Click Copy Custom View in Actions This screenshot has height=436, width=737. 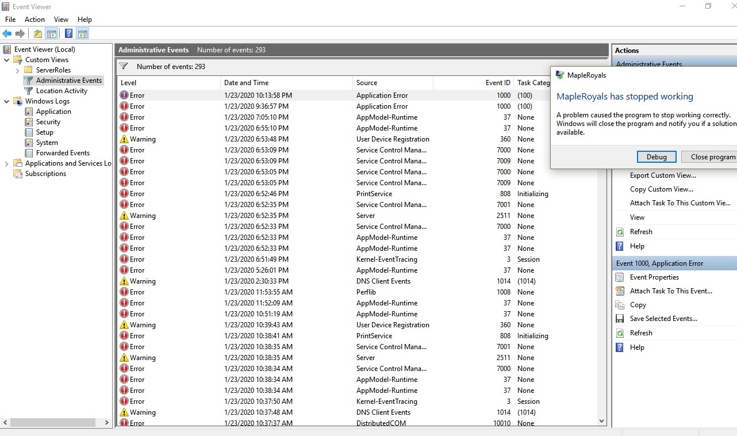click(x=662, y=189)
